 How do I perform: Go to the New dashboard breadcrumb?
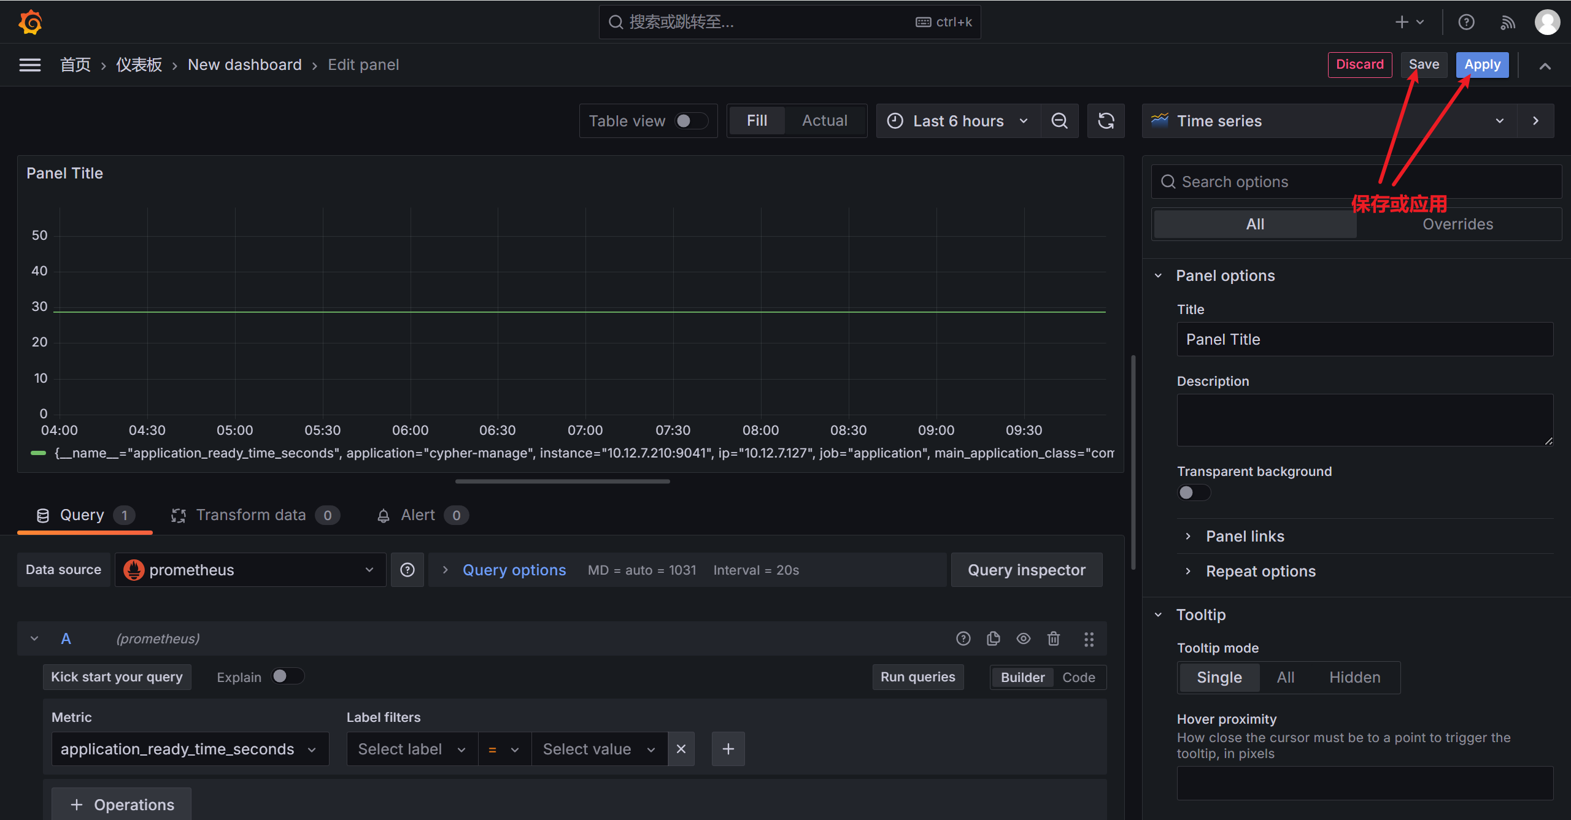[245, 64]
